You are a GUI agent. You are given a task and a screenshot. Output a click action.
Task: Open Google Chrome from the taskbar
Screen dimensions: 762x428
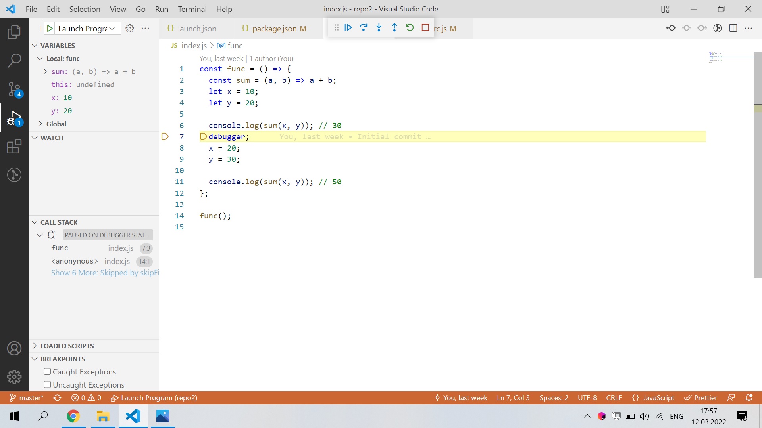(x=73, y=416)
